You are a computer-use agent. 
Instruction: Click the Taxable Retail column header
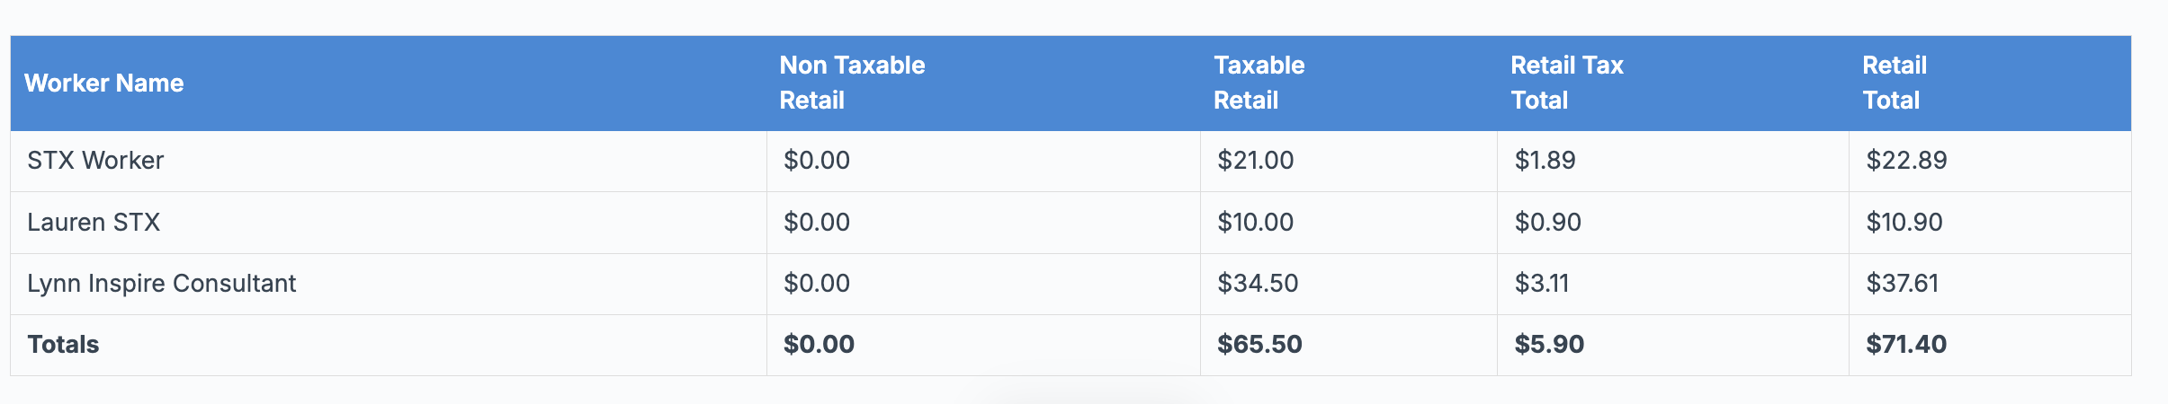click(x=1259, y=83)
